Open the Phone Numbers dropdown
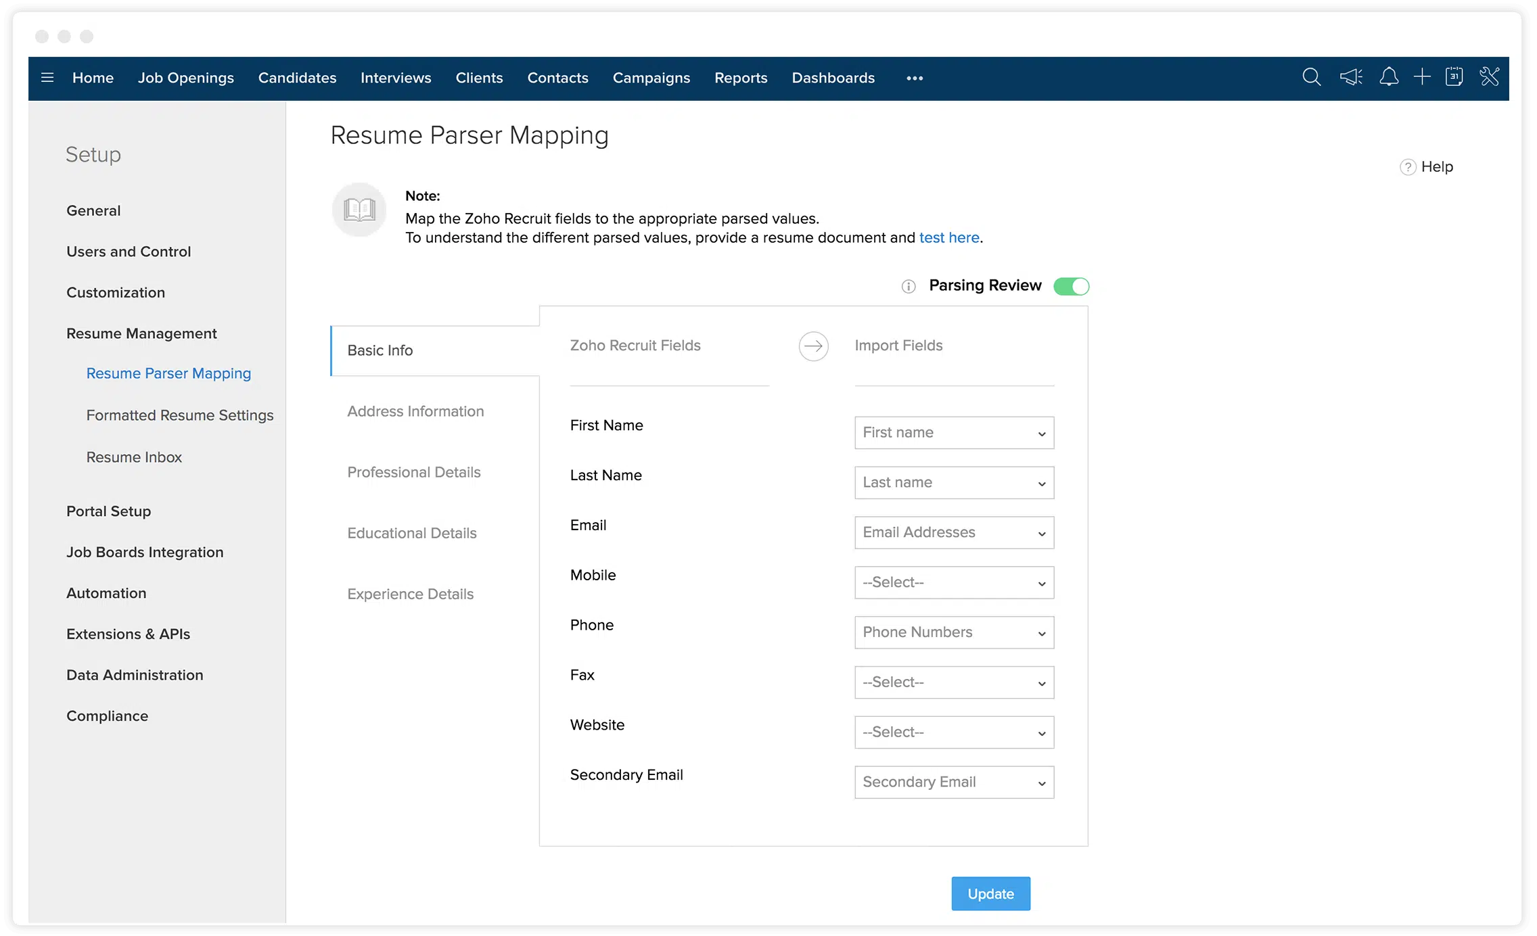The image size is (1537, 936). (x=954, y=633)
